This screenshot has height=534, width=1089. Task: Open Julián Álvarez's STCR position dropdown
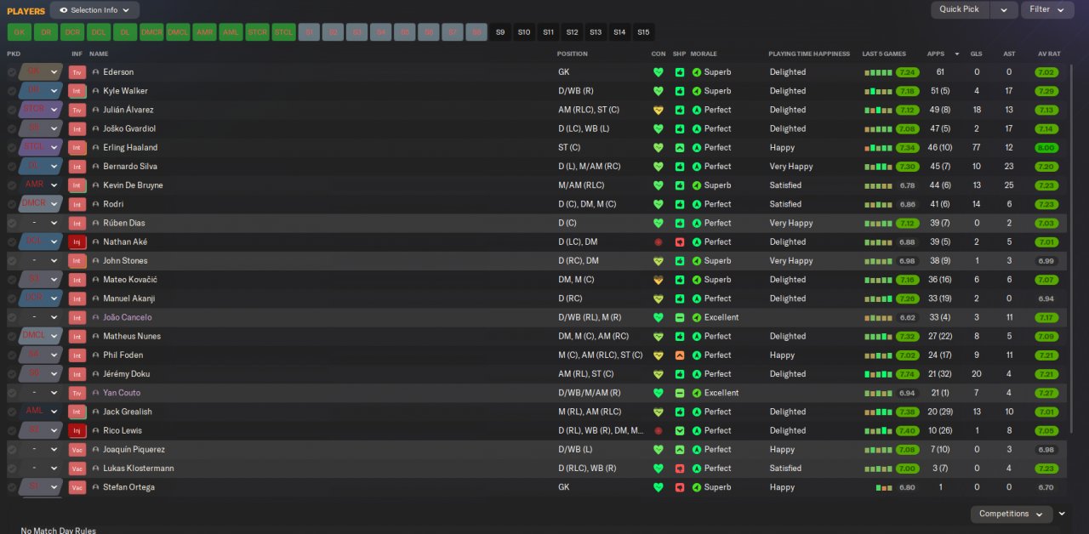pyautogui.click(x=41, y=110)
